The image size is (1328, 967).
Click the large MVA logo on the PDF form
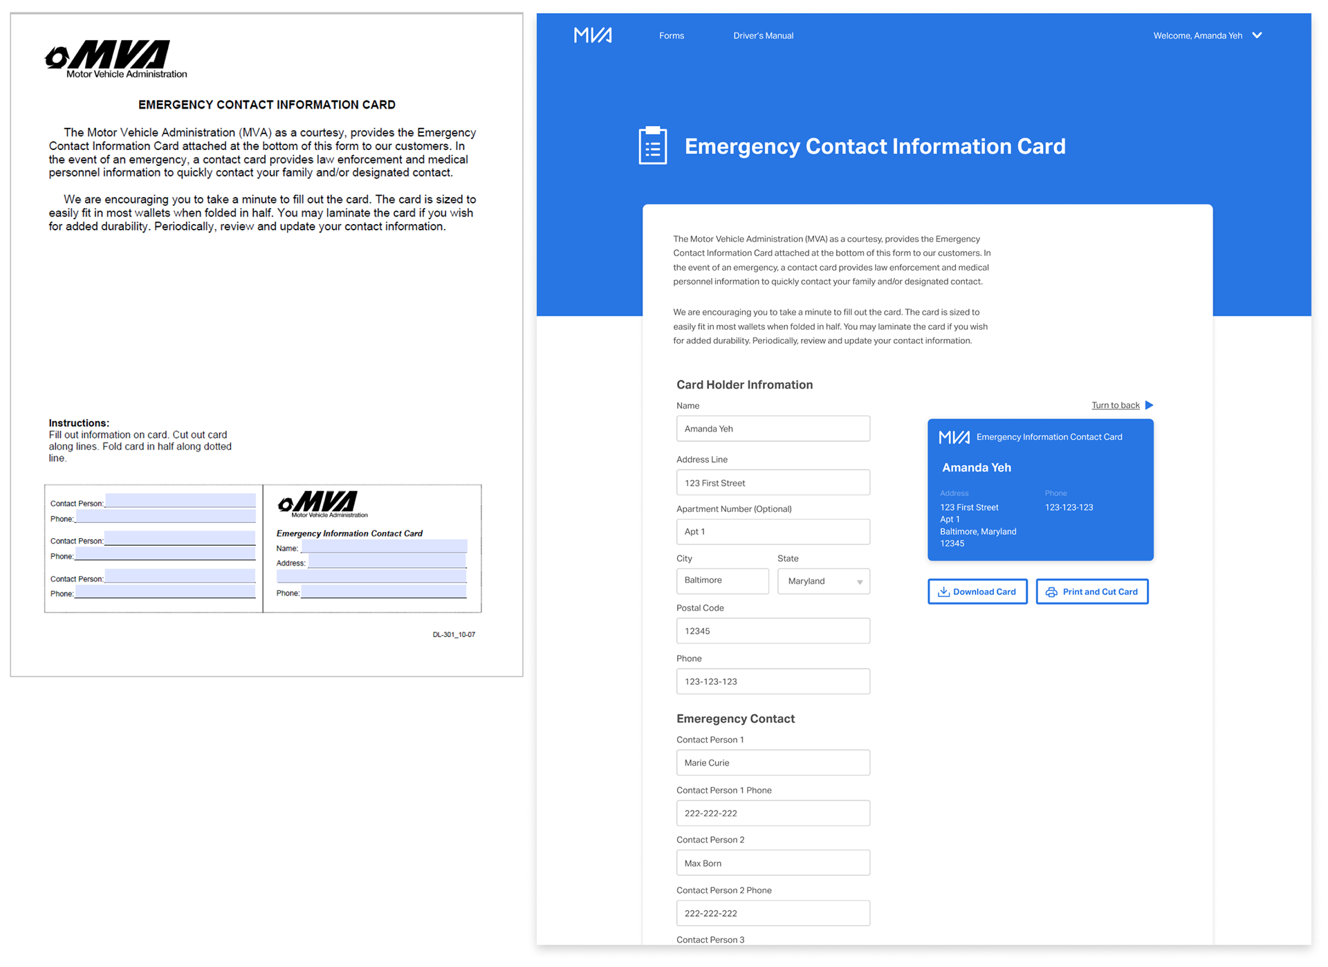coord(116,58)
